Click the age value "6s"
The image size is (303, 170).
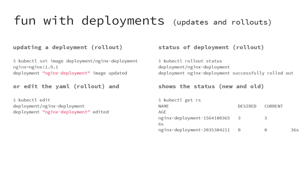[161, 124]
